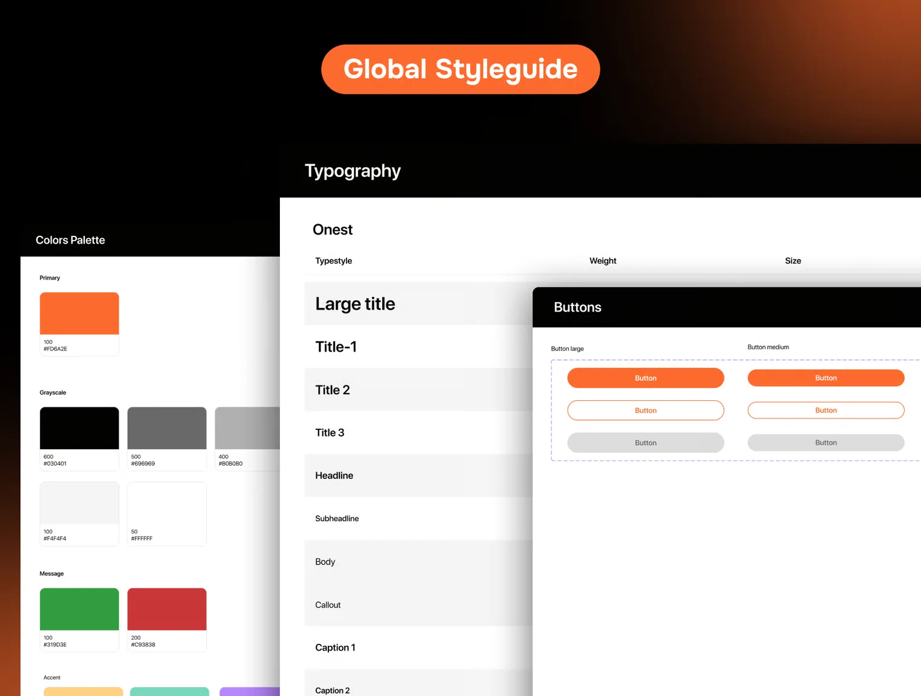Click the Title-1 typestyle row
The width and height of the screenshot is (921, 696).
coord(419,347)
